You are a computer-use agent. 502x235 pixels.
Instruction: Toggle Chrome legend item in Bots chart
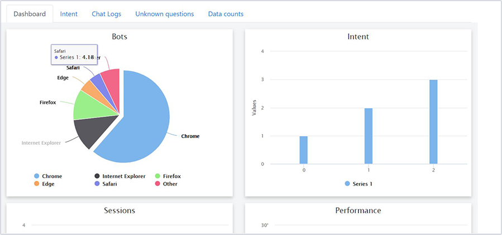[x=51, y=176]
